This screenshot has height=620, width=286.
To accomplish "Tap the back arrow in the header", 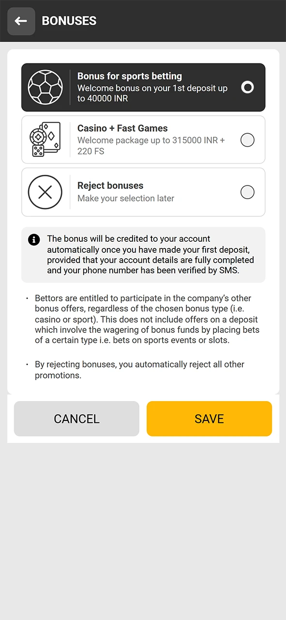I will tap(21, 21).
